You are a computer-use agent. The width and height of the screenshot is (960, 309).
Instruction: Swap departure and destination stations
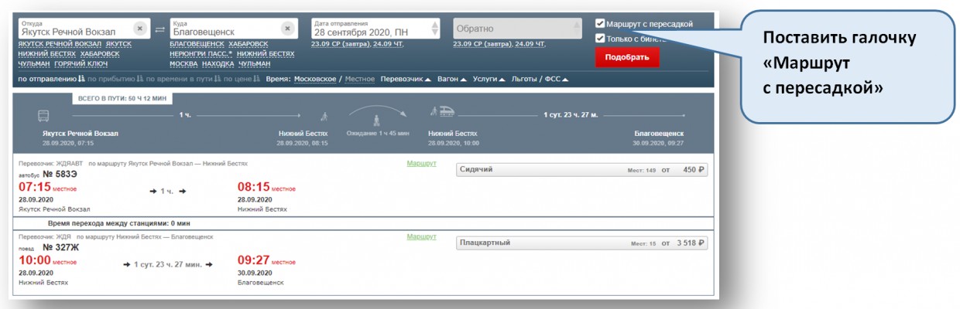click(x=159, y=29)
